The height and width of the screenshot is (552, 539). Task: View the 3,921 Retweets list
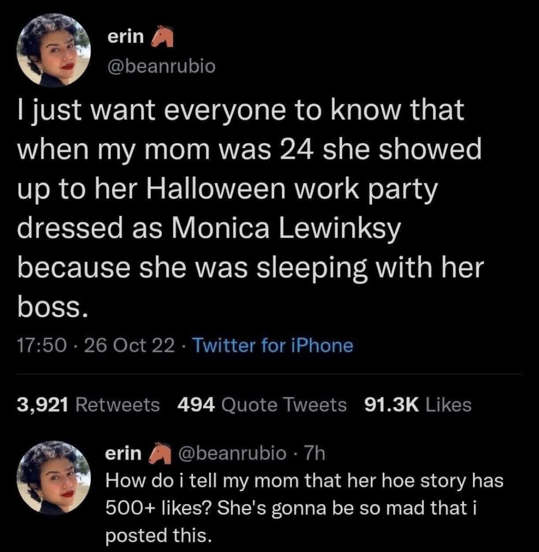click(88, 404)
